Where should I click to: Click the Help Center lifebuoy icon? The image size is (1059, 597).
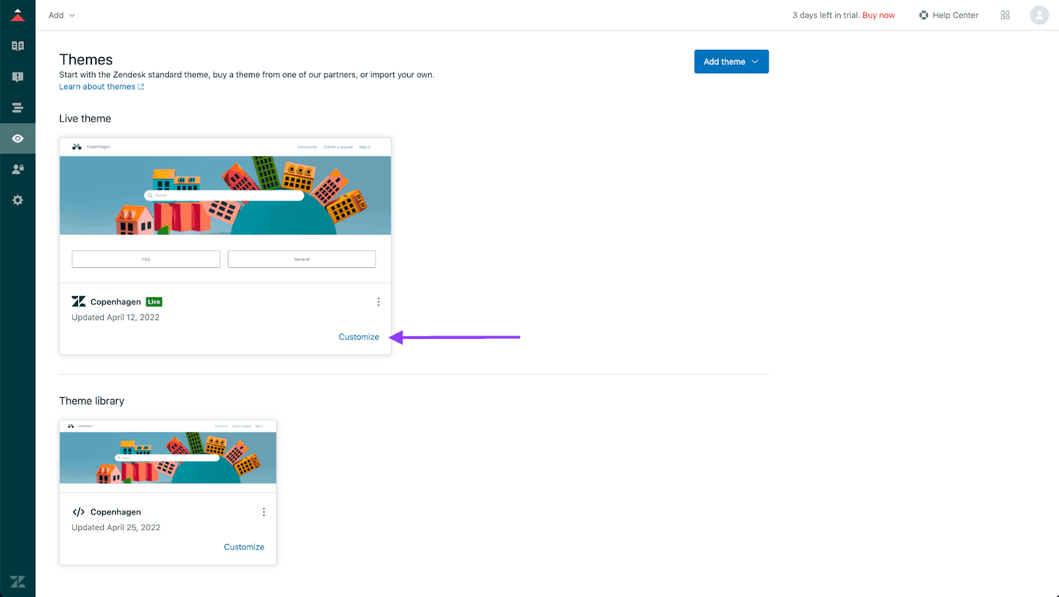(x=923, y=15)
